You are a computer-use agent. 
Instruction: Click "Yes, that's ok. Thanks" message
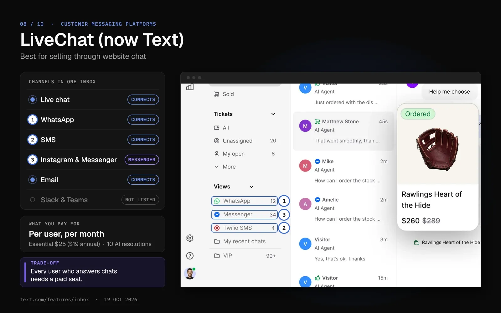(x=340, y=259)
